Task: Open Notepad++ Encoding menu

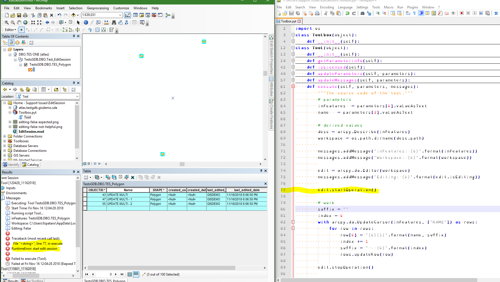Action: pos(327,7)
